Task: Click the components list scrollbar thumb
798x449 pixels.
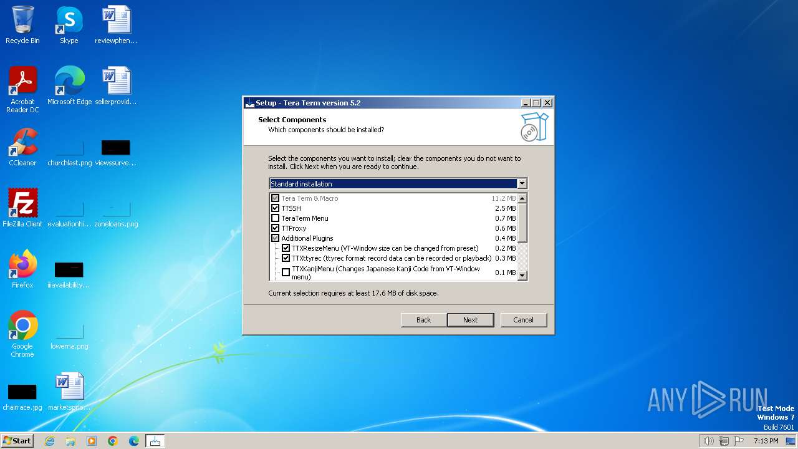Action: click(x=522, y=223)
